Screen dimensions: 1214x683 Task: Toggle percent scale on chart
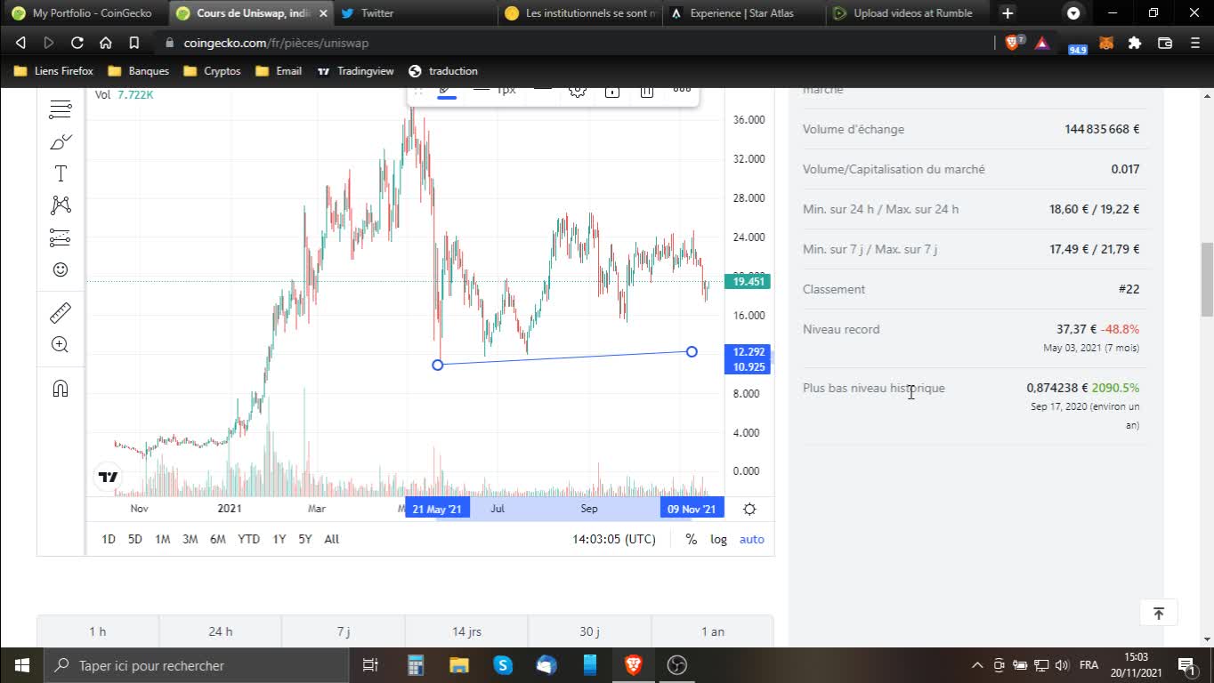692,539
